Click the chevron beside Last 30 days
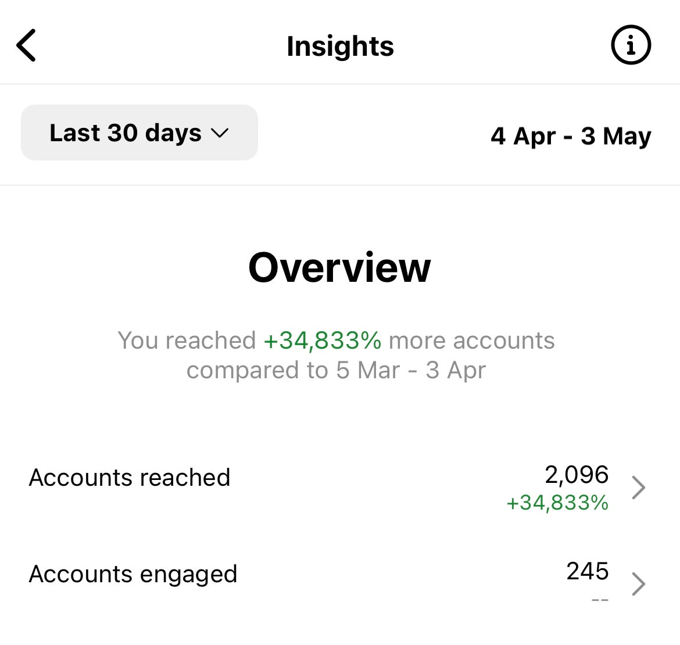 click(220, 133)
